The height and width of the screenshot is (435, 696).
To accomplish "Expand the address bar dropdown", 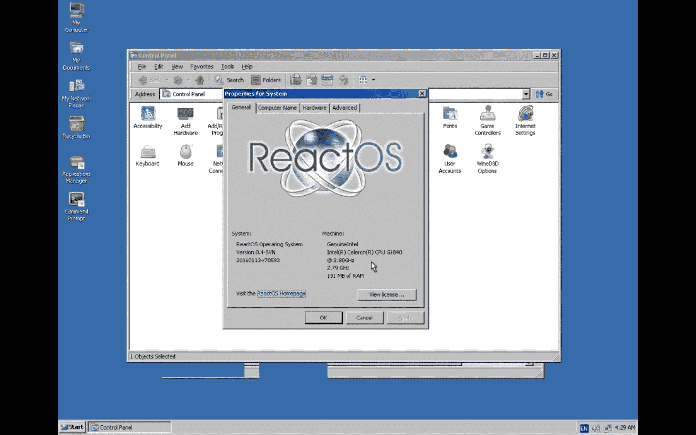I will click(526, 94).
